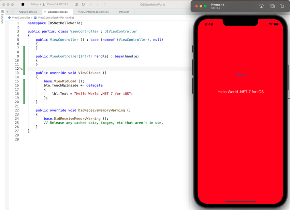This screenshot has height=210, width=290.
Task: Select the ViewController(IntPtr handle) breadcrumb entry
Action: pos(56,17)
